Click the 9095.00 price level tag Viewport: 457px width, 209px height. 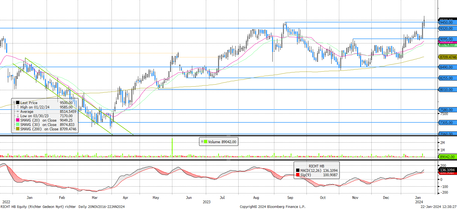(x=447, y=39)
